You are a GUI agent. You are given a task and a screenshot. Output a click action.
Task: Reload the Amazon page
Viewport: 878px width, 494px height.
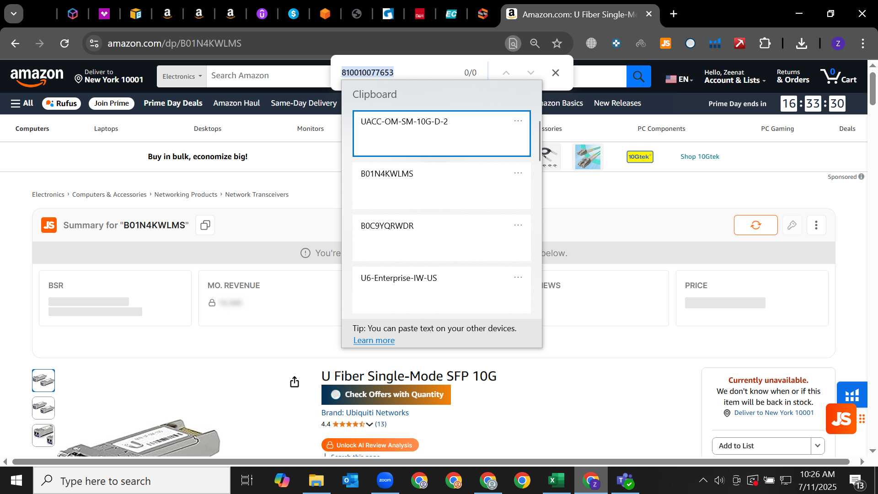[x=64, y=43]
